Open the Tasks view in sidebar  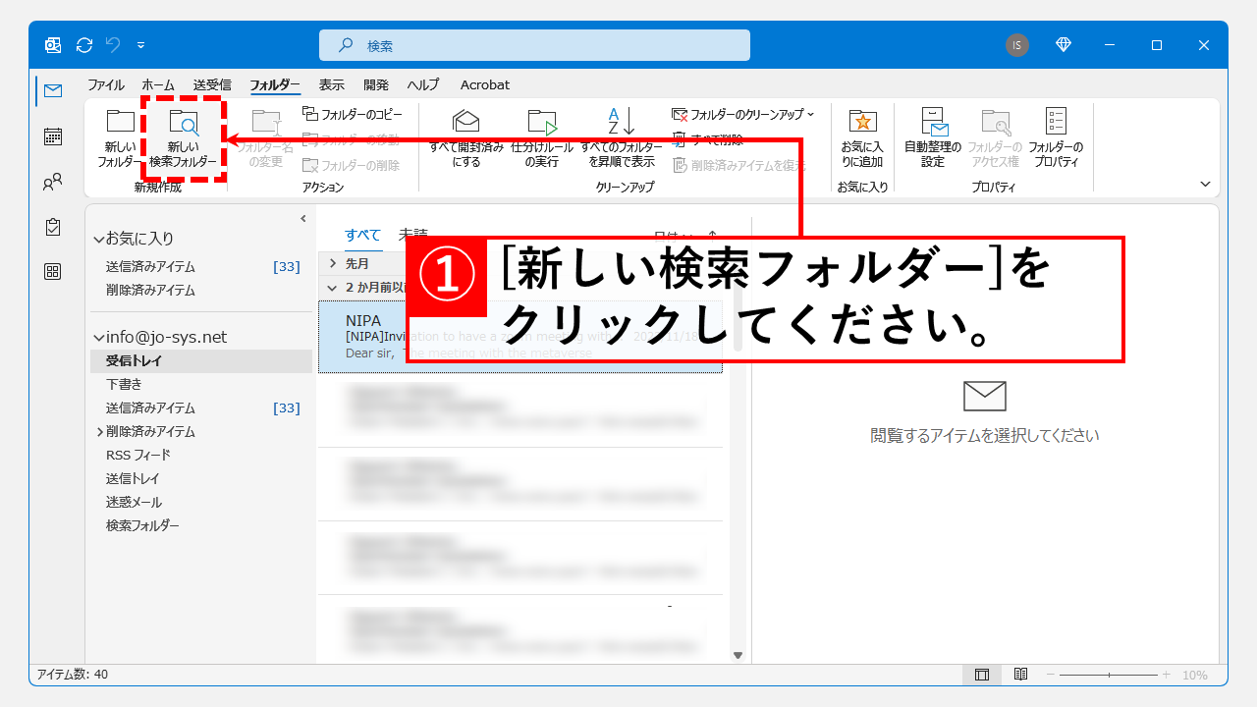point(53,227)
